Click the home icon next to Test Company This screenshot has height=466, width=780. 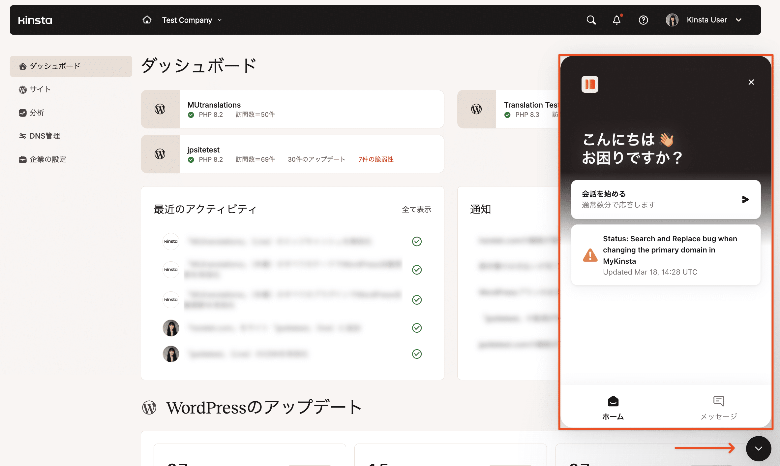click(147, 20)
